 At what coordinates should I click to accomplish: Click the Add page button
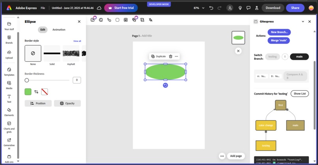[236, 156]
